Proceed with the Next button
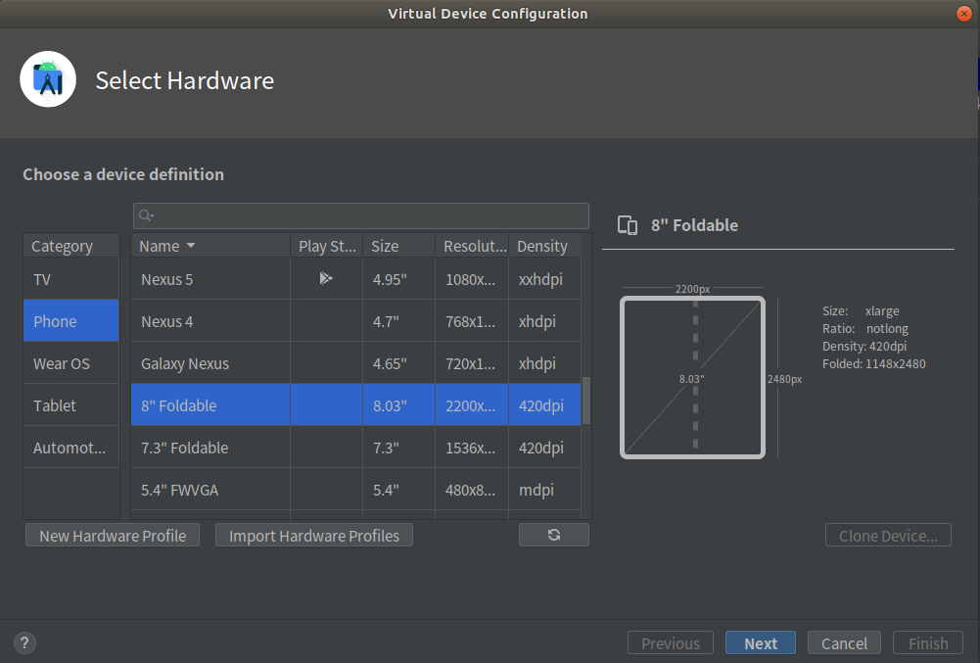980x663 pixels. 761,643
